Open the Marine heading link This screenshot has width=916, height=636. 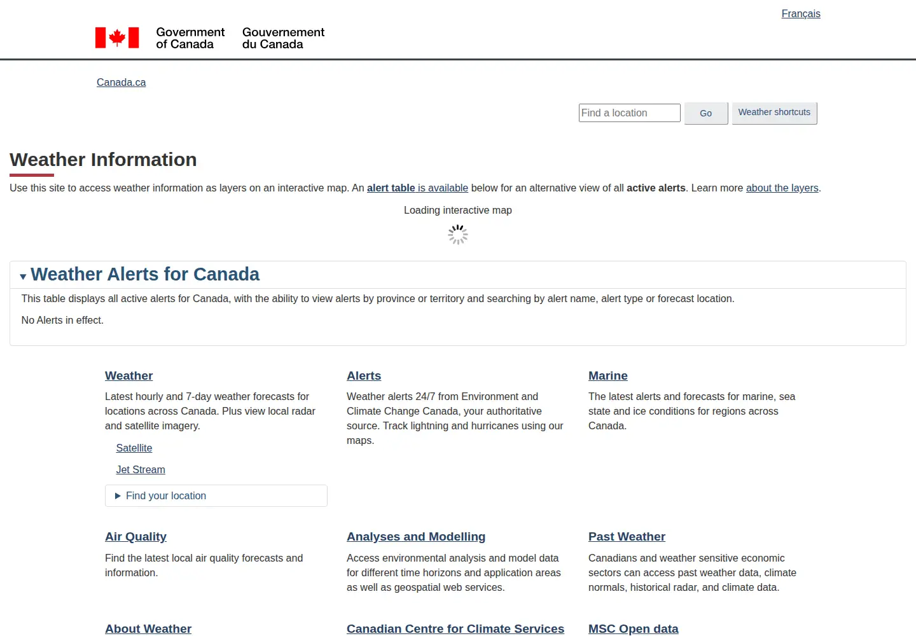[x=608, y=376]
